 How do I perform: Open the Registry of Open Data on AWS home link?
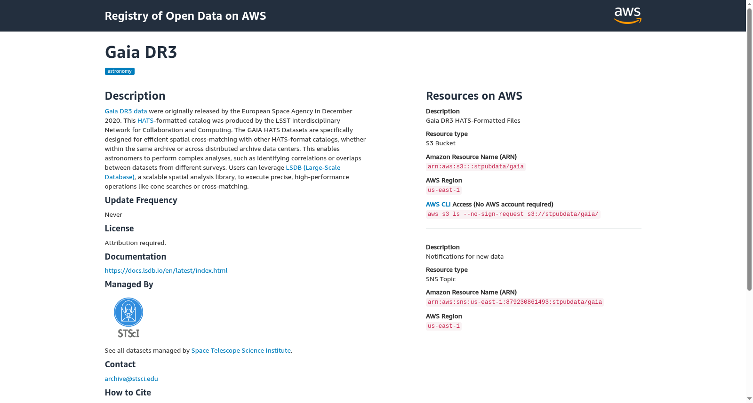tap(185, 16)
